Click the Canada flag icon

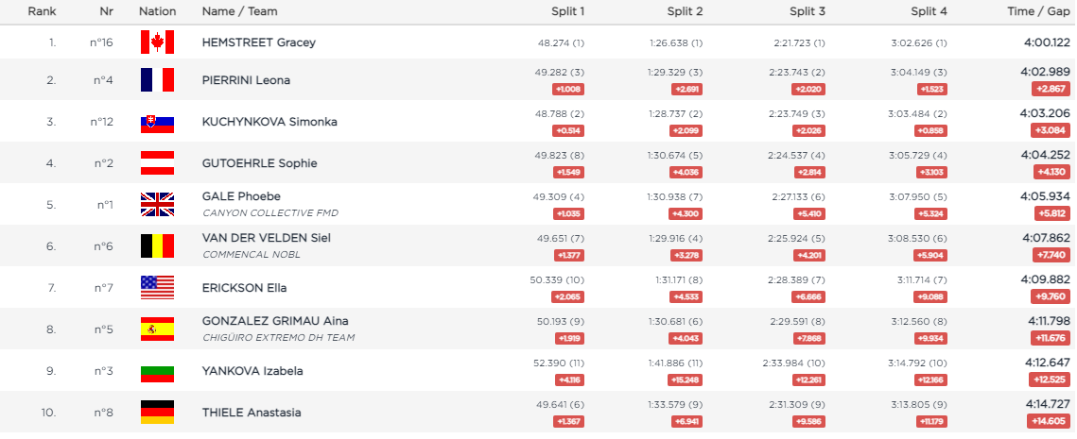(157, 42)
